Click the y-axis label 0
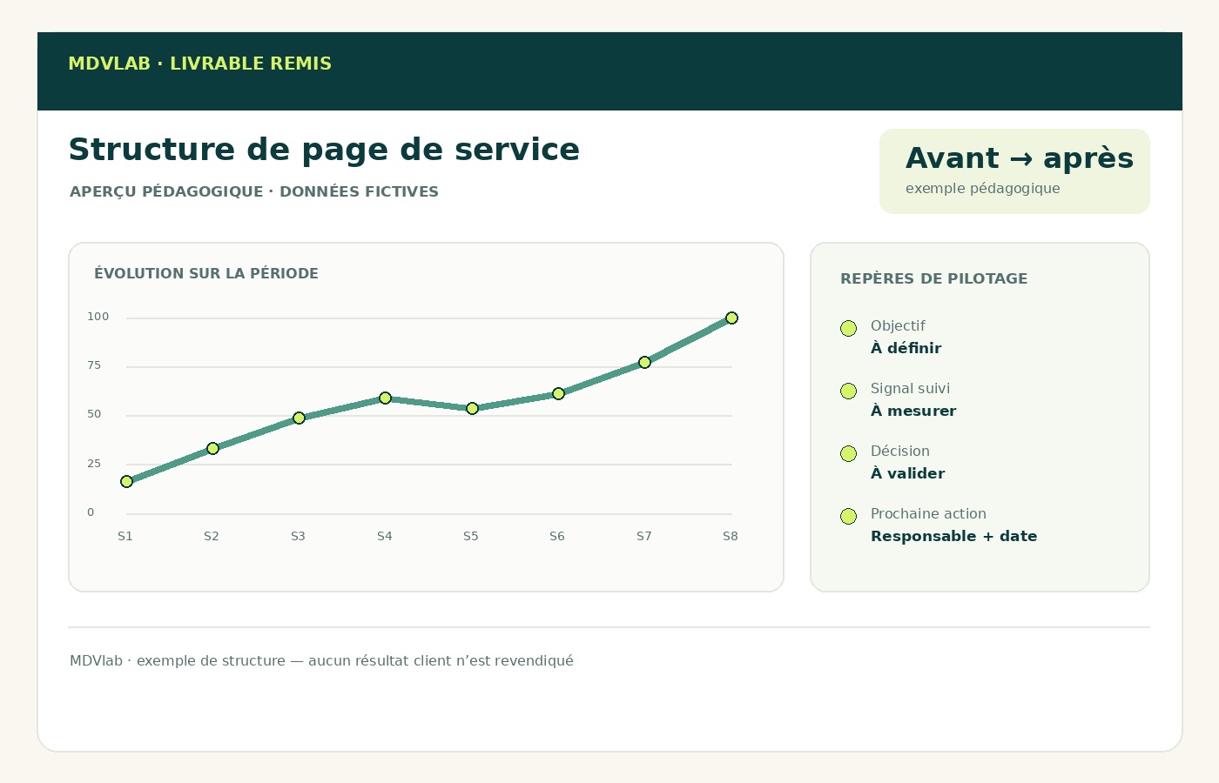1219x783 pixels. point(91,512)
